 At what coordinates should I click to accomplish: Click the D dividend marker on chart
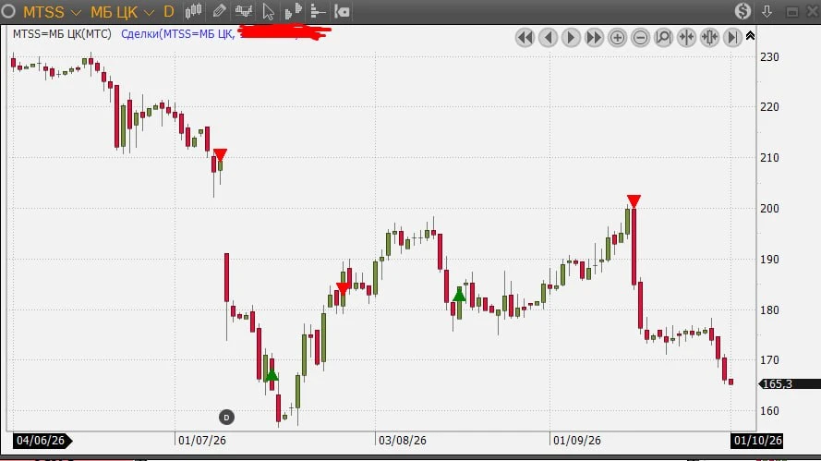click(226, 418)
